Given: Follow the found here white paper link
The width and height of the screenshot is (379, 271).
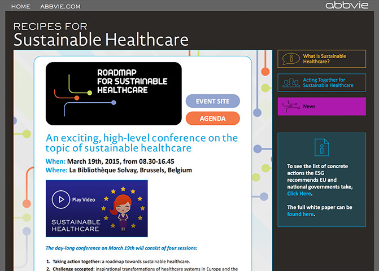Looking at the screenshot, I should pyautogui.click(x=300, y=214).
